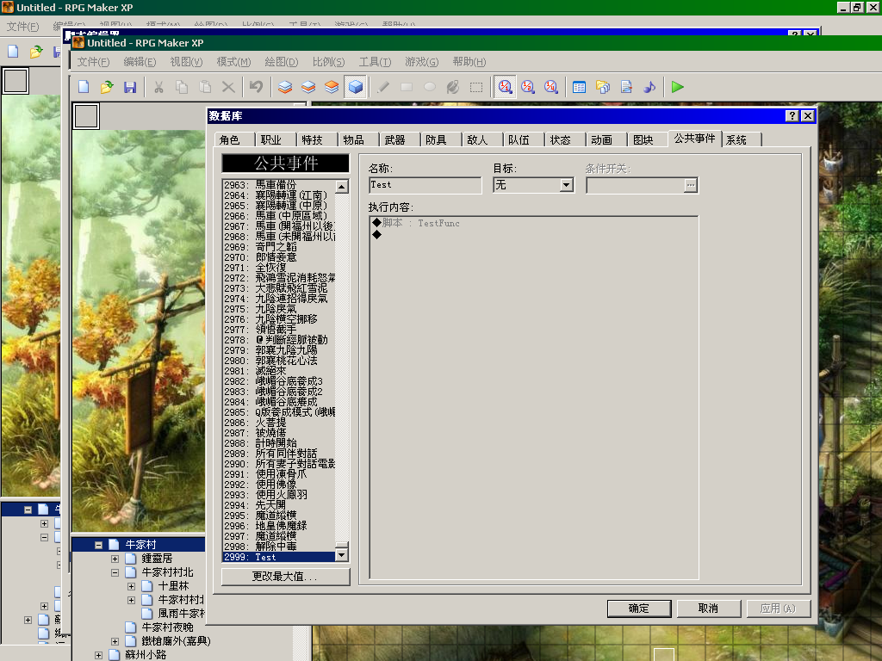Click the New Project toolbar icon
Image resolution: width=882 pixels, height=661 pixels.
[x=84, y=87]
